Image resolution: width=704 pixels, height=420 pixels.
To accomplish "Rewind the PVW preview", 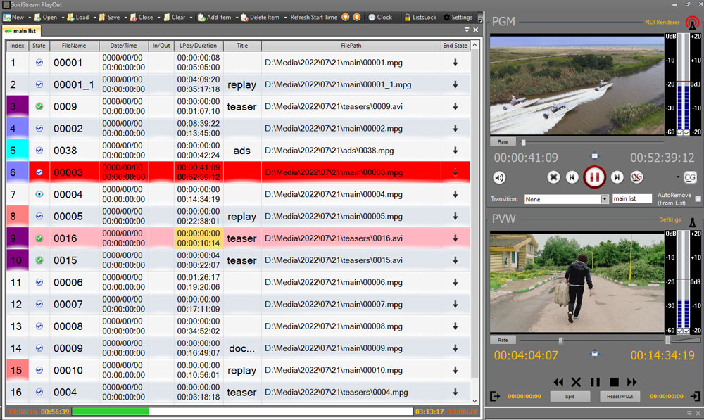I will (x=558, y=382).
